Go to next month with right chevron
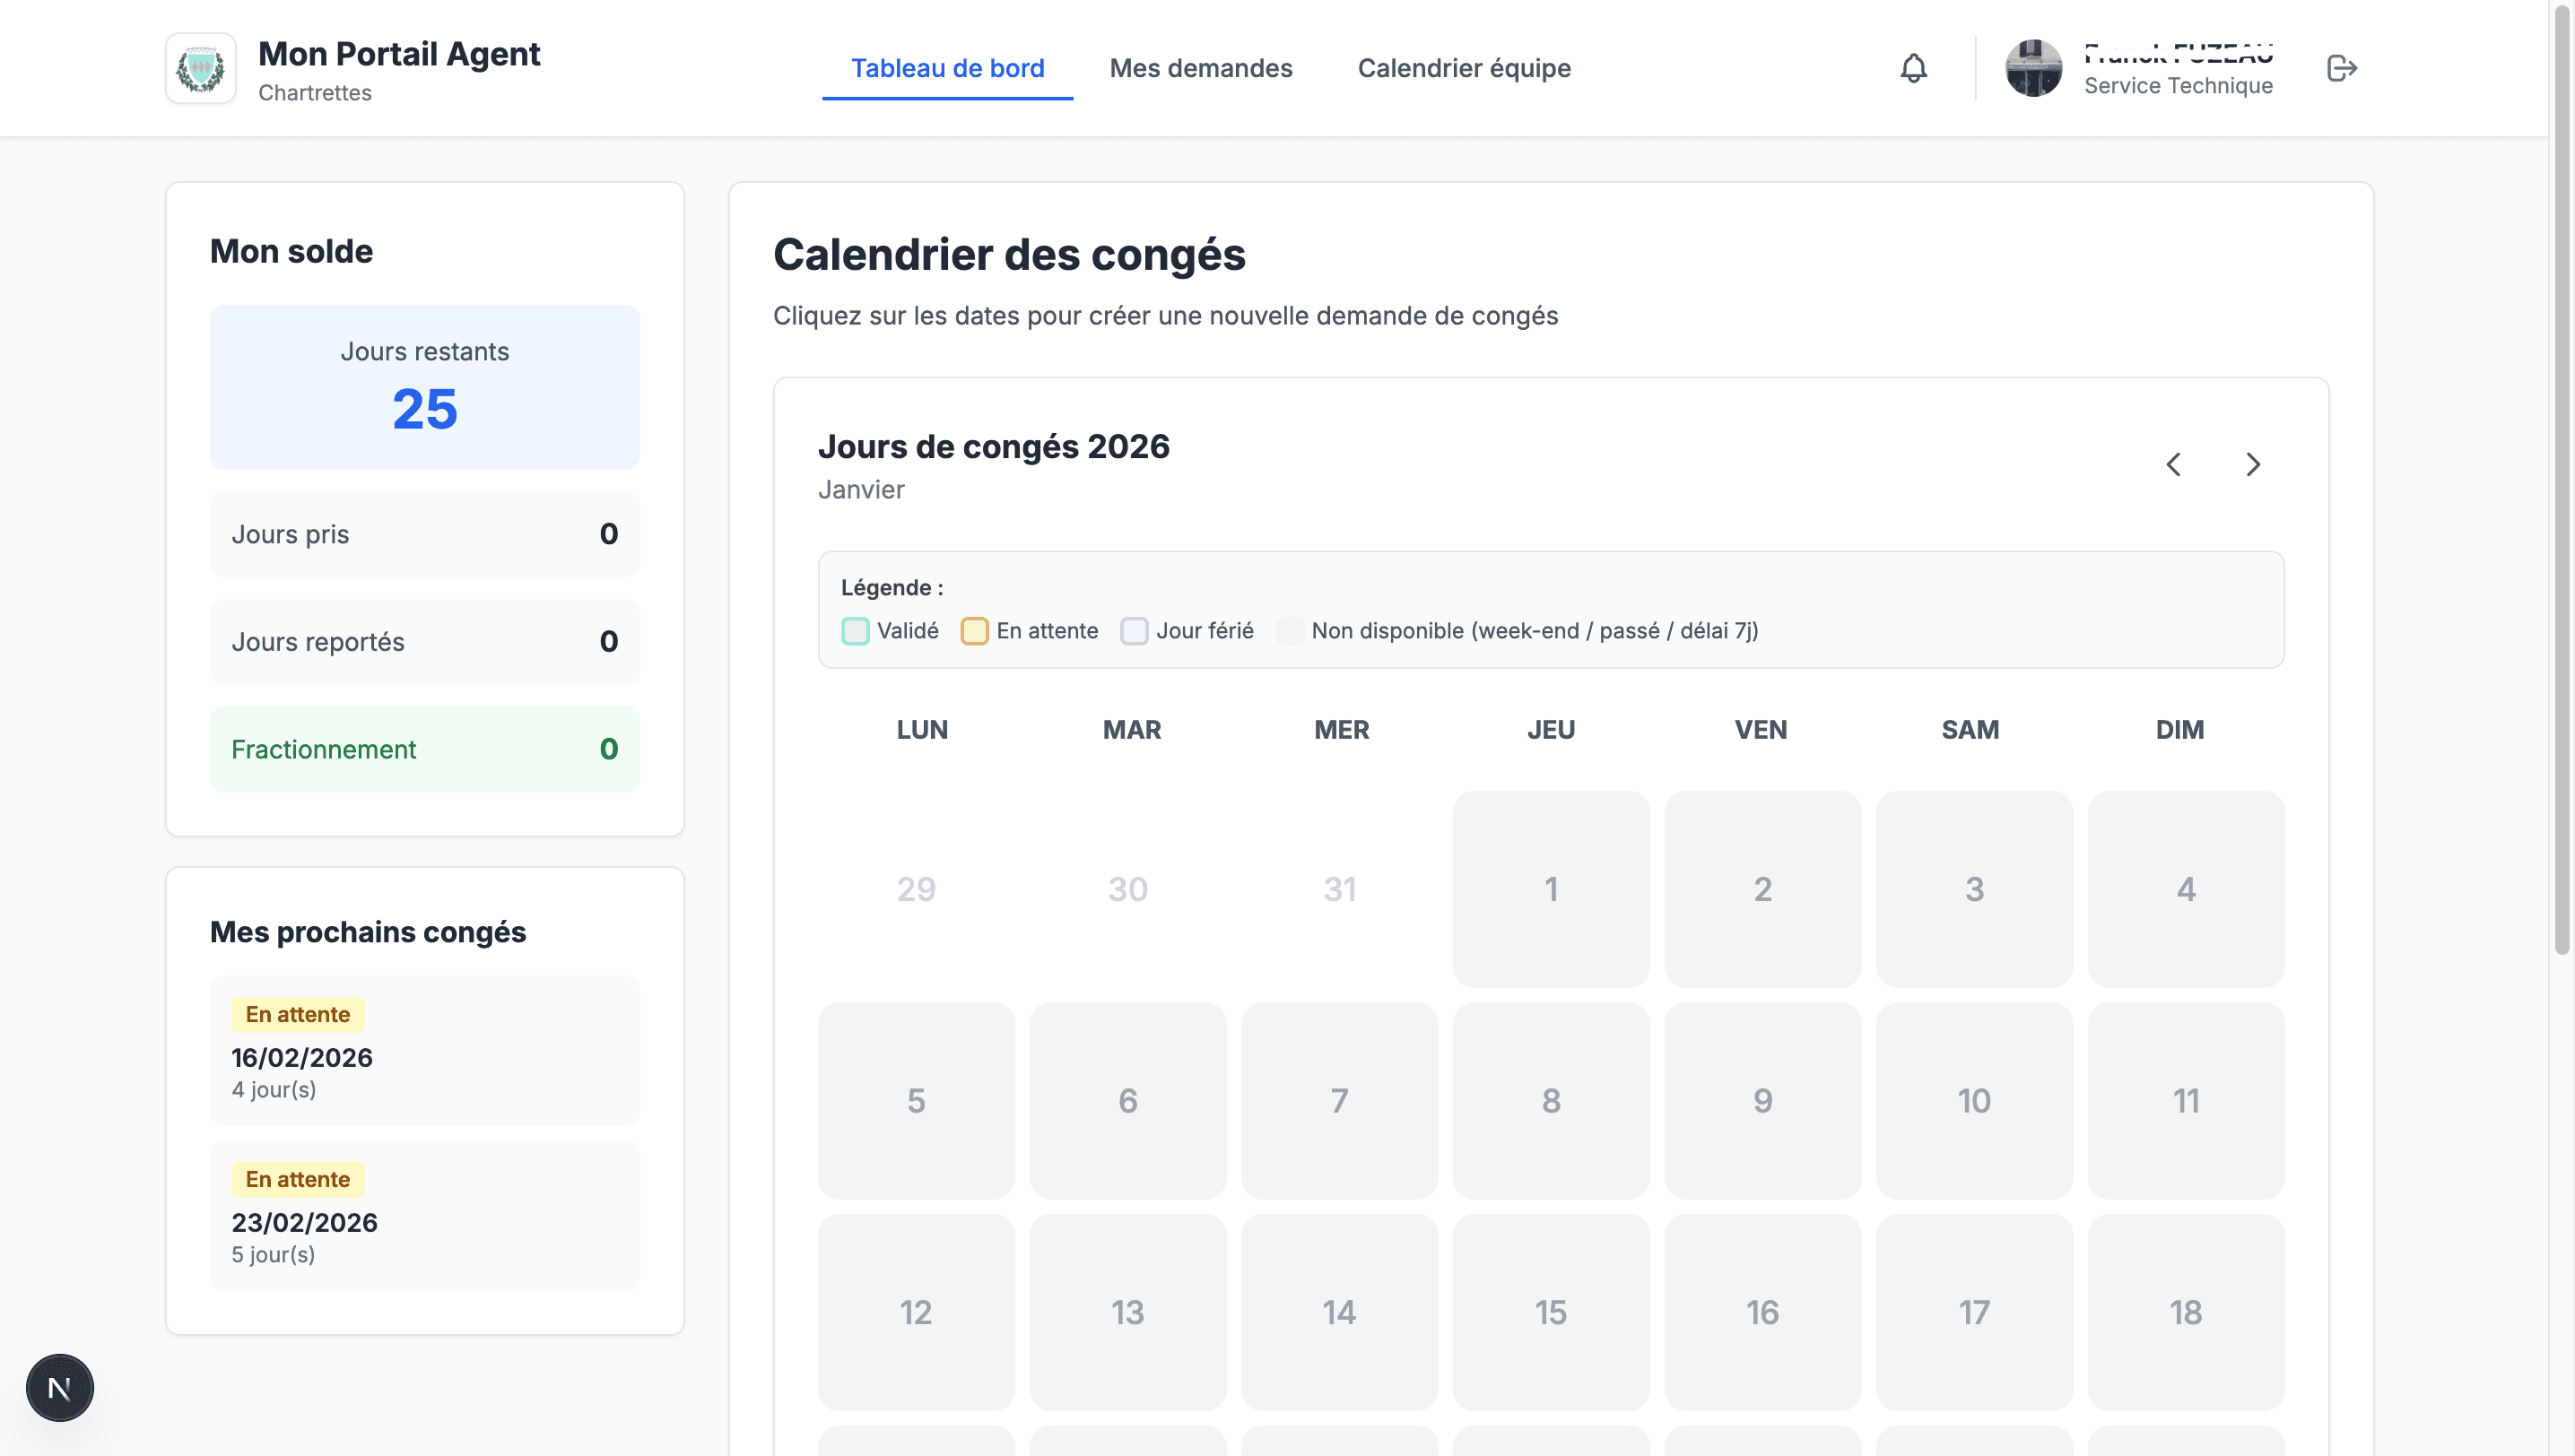 [2253, 464]
